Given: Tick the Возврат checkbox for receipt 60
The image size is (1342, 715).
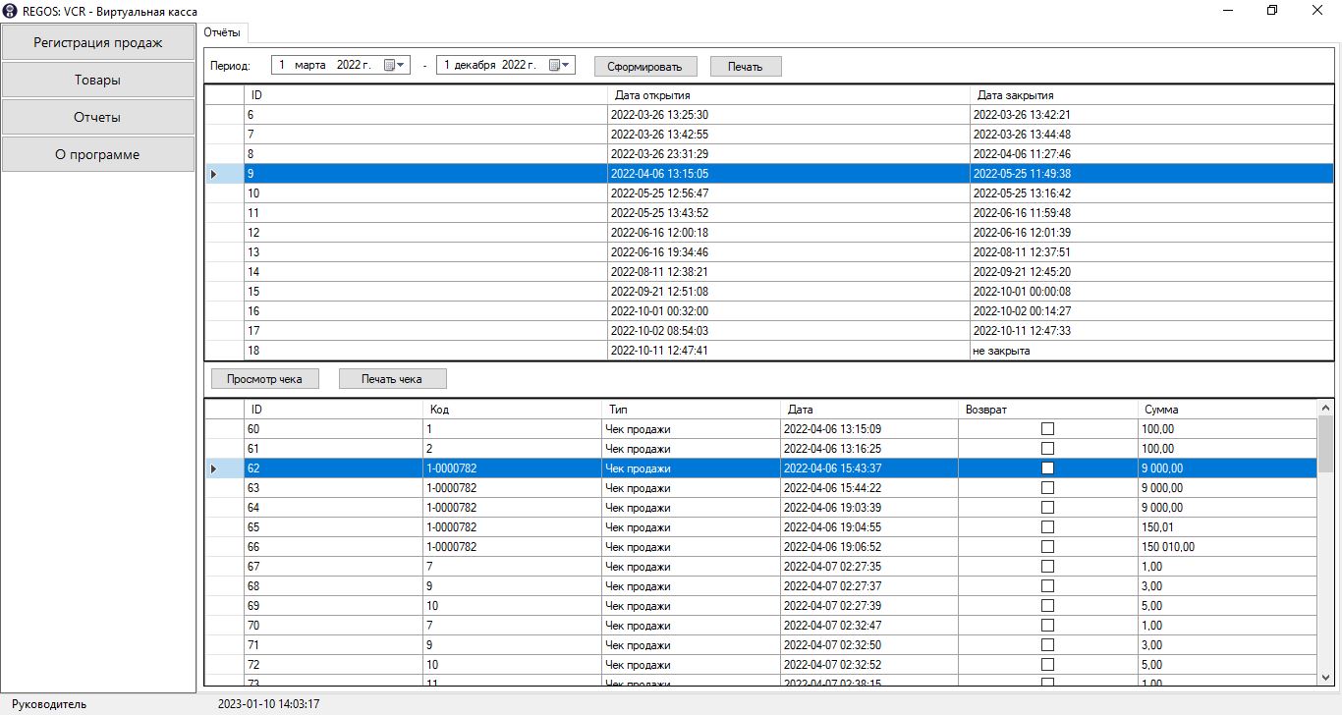Looking at the screenshot, I should click(x=1047, y=429).
